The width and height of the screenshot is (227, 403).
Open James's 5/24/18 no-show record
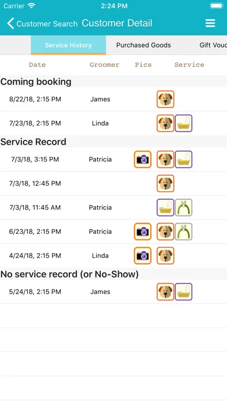(x=113, y=292)
